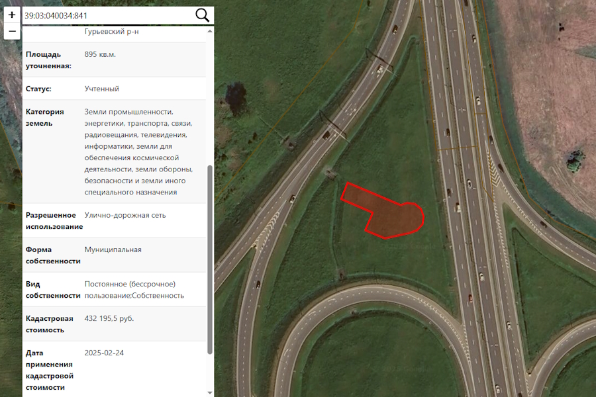Click the Муниципальная ownership form value
The image size is (596, 397).
point(113,249)
